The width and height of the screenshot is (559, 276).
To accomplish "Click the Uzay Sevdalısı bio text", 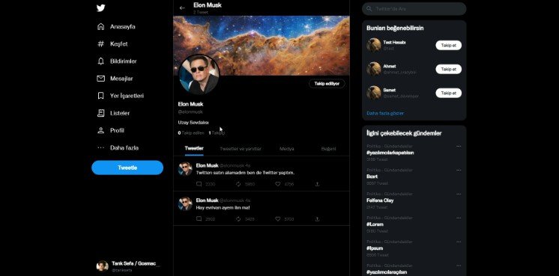I will 193,123.
